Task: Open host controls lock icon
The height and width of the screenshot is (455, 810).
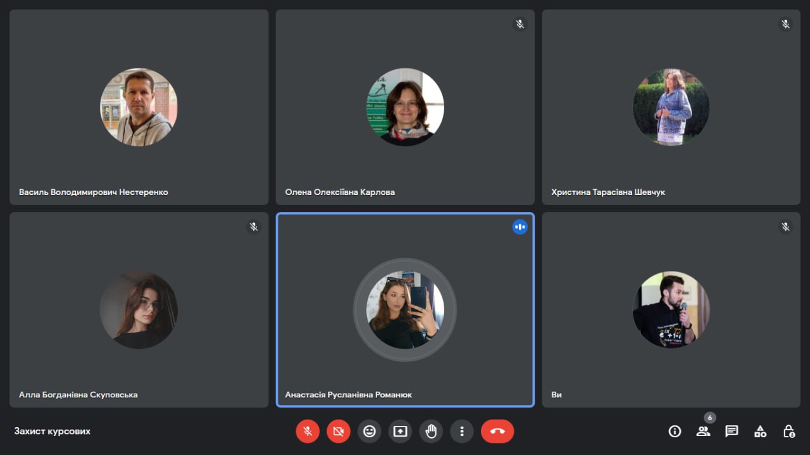Action: (x=788, y=432)
